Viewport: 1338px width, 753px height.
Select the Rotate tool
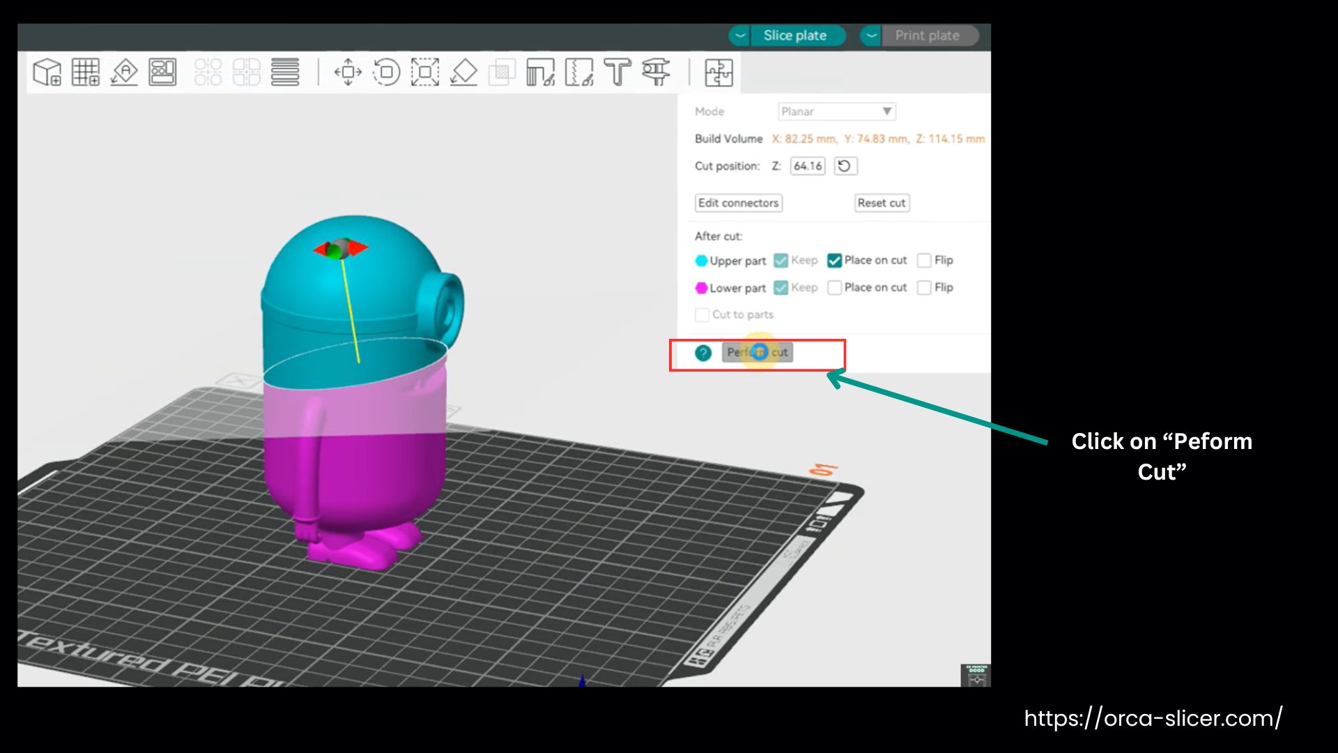(x=386, y=72)
